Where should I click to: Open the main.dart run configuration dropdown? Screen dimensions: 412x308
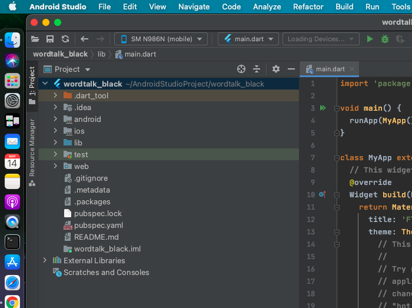point(248,39)
